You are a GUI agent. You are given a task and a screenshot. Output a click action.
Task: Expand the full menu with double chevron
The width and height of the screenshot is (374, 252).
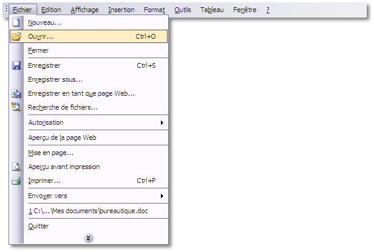click(x=89, y=238)
